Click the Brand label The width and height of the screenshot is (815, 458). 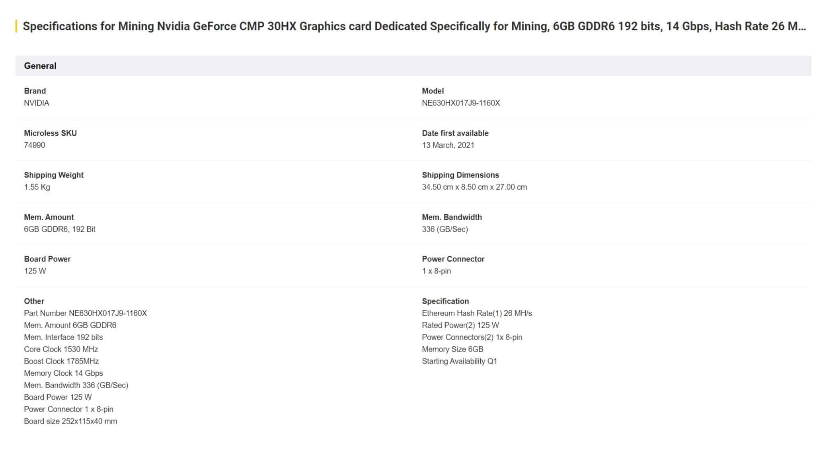35,91
